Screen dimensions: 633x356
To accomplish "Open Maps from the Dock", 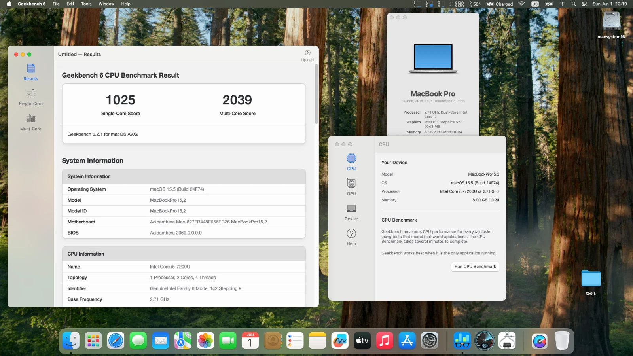I will click(x=183, y=341).
